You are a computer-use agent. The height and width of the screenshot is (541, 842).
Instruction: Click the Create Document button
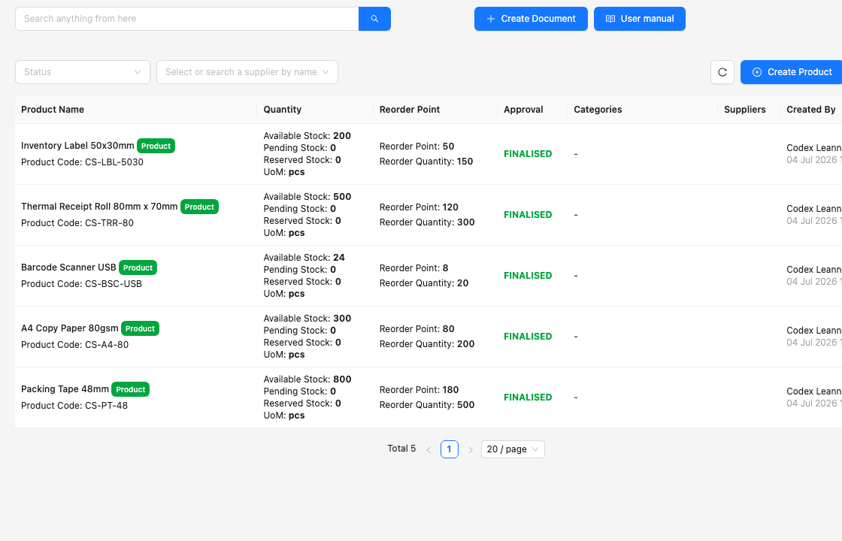(531, 19)
